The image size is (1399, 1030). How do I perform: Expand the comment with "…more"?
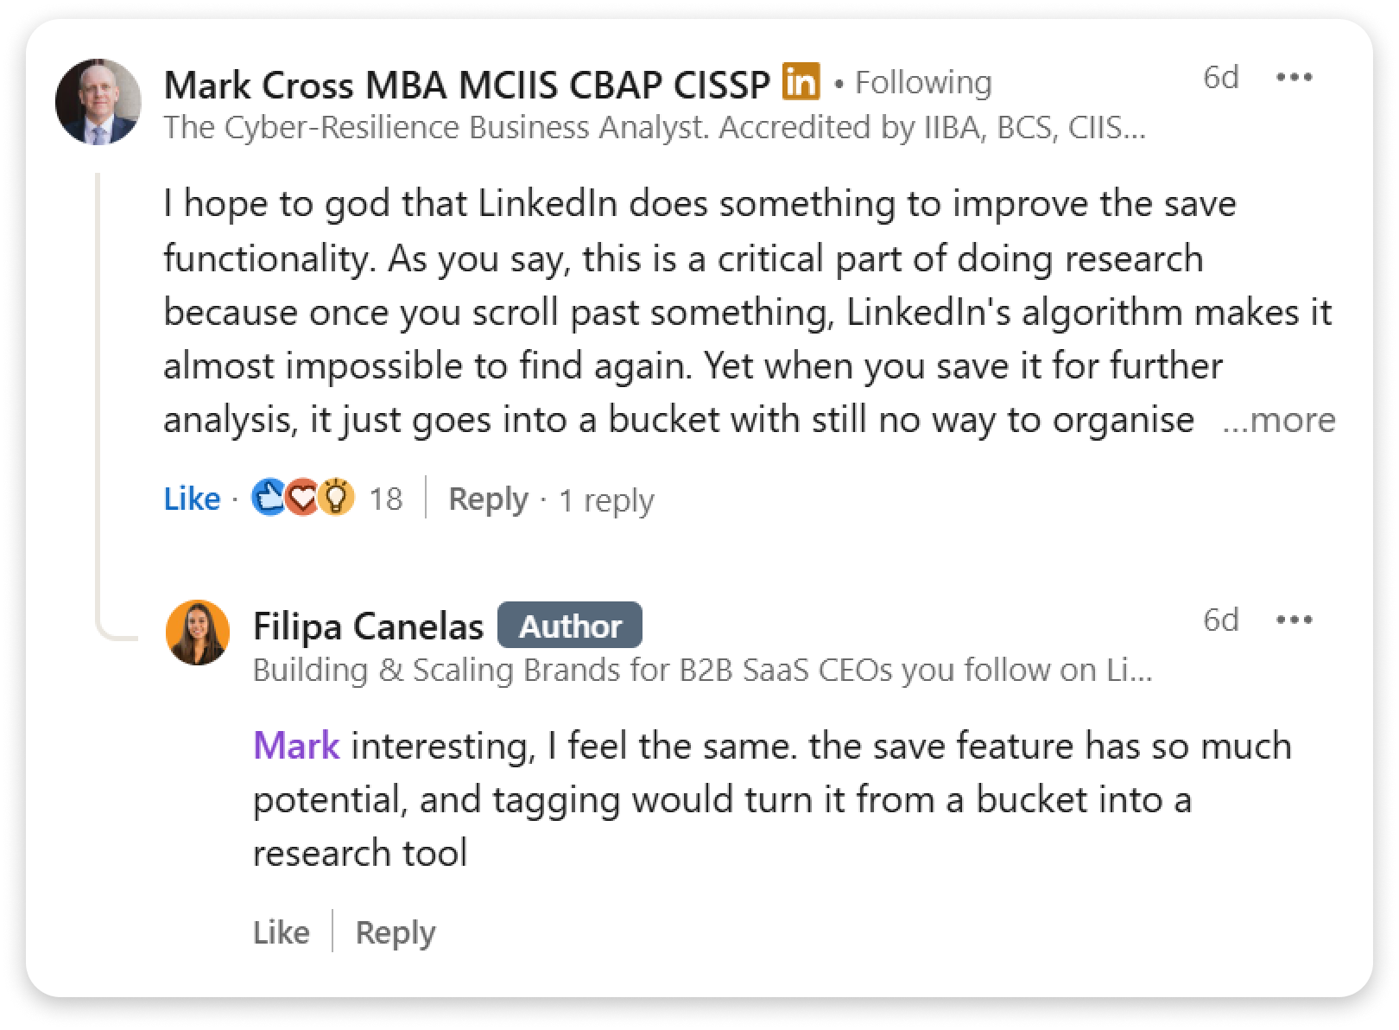[1278, 420]
